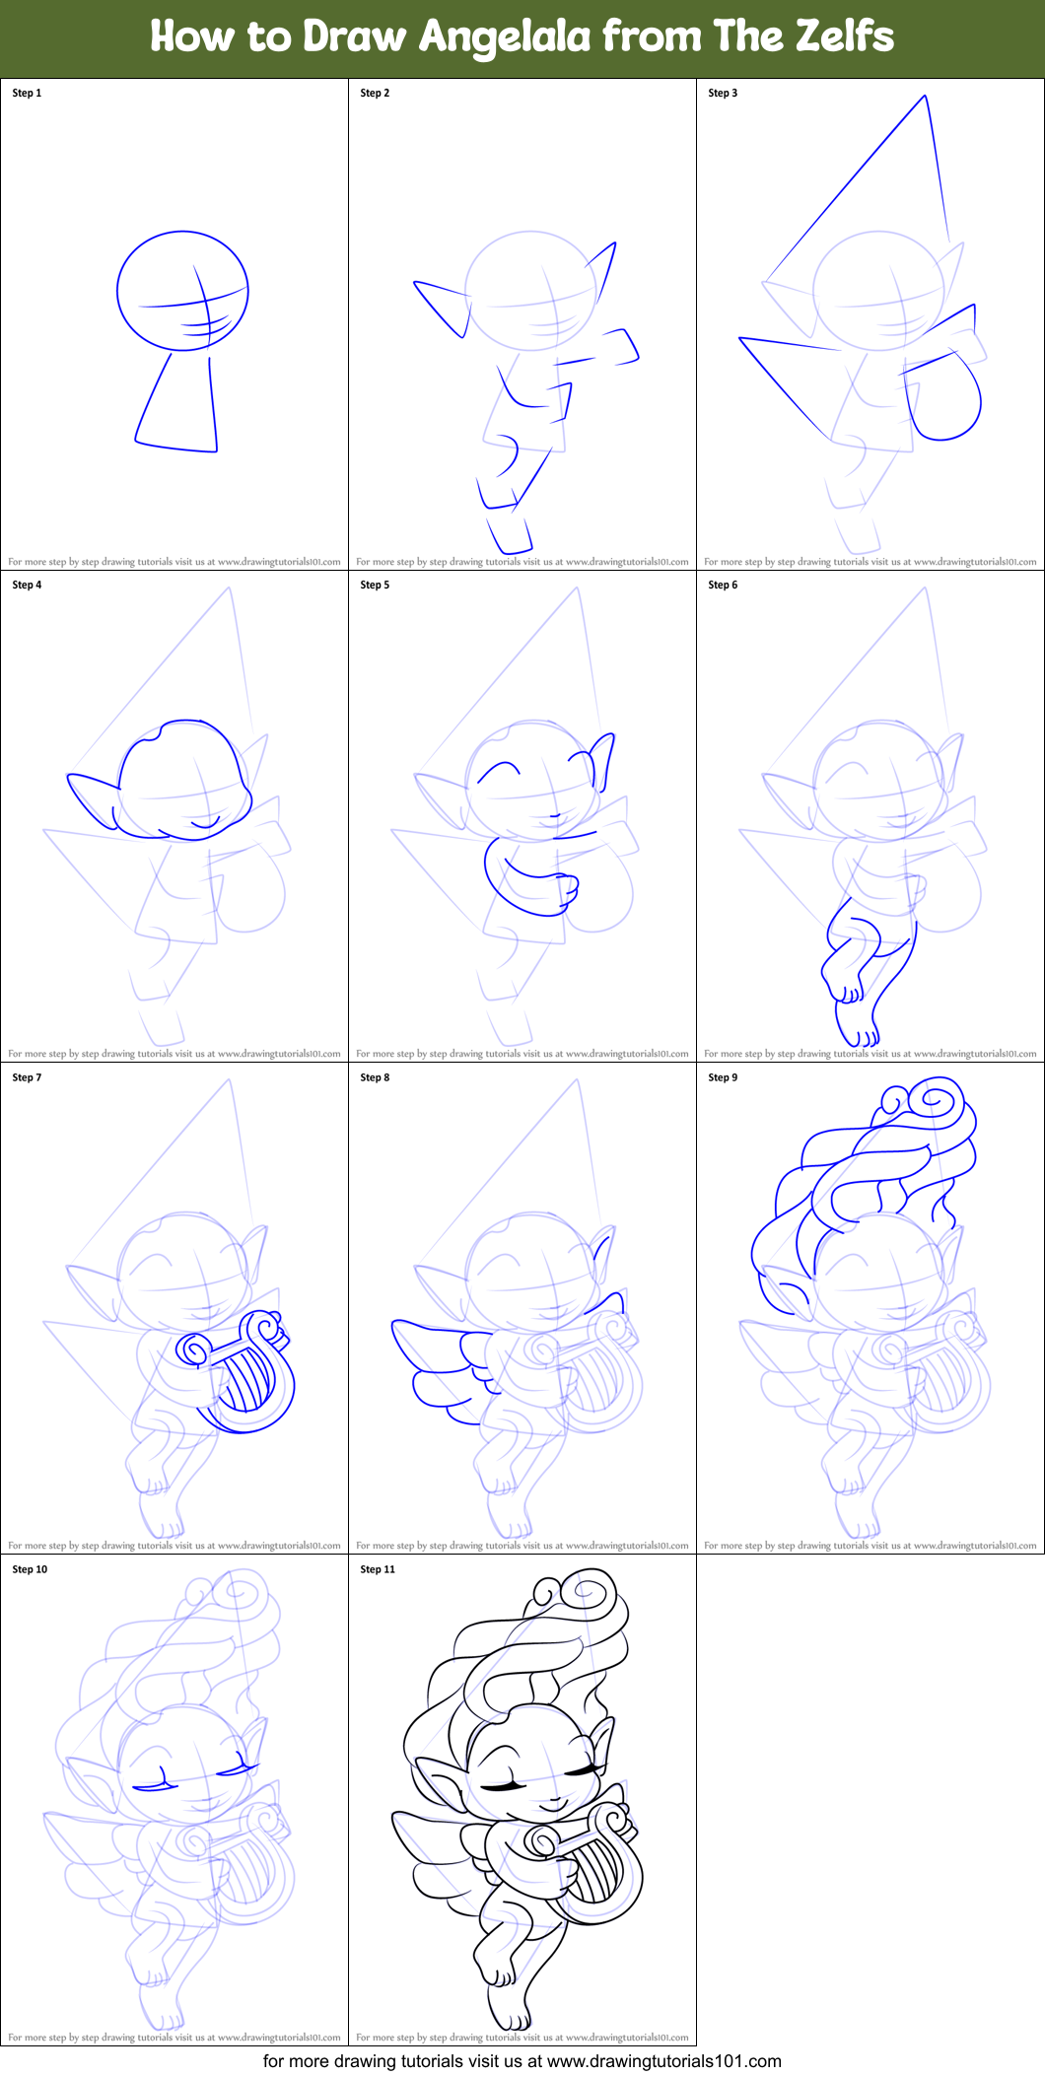
Task: Click the 'Step 4' label
Action: tap(27, 585)
